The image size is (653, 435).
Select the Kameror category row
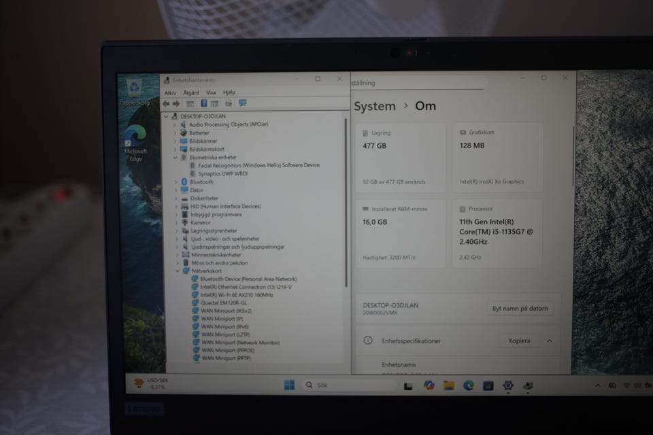tap(200, 223)
